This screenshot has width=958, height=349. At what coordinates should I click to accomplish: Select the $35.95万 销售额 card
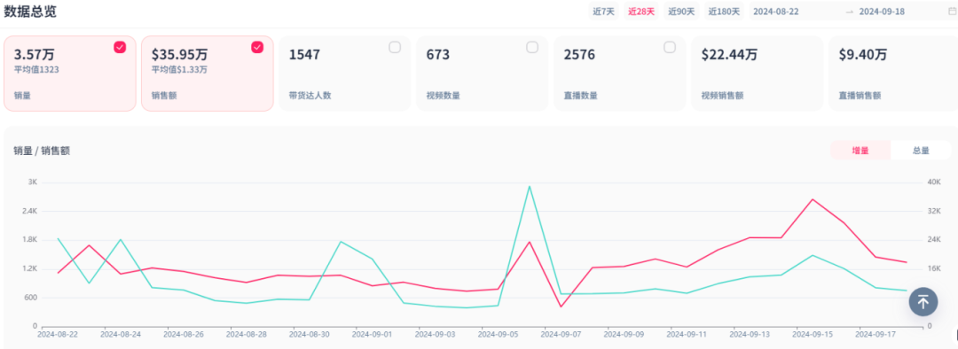tap(207, 74)
